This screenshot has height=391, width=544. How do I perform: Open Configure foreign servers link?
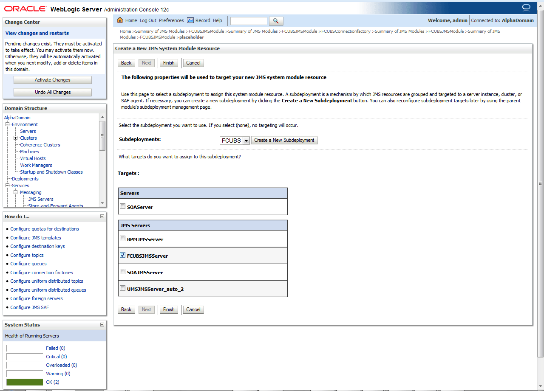[37, 298]
